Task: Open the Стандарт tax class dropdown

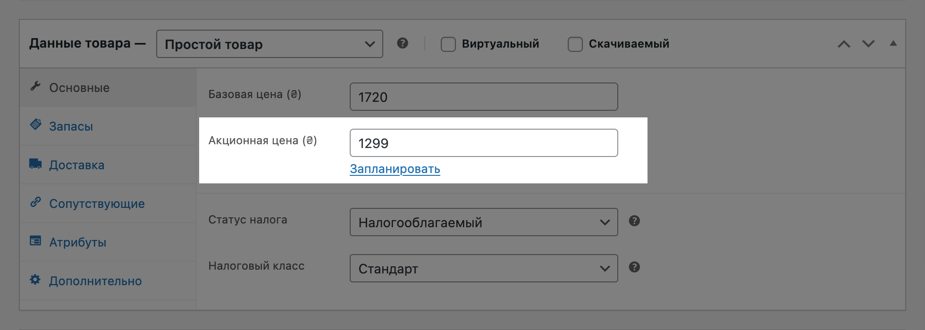Action: [x=484, y=268]
